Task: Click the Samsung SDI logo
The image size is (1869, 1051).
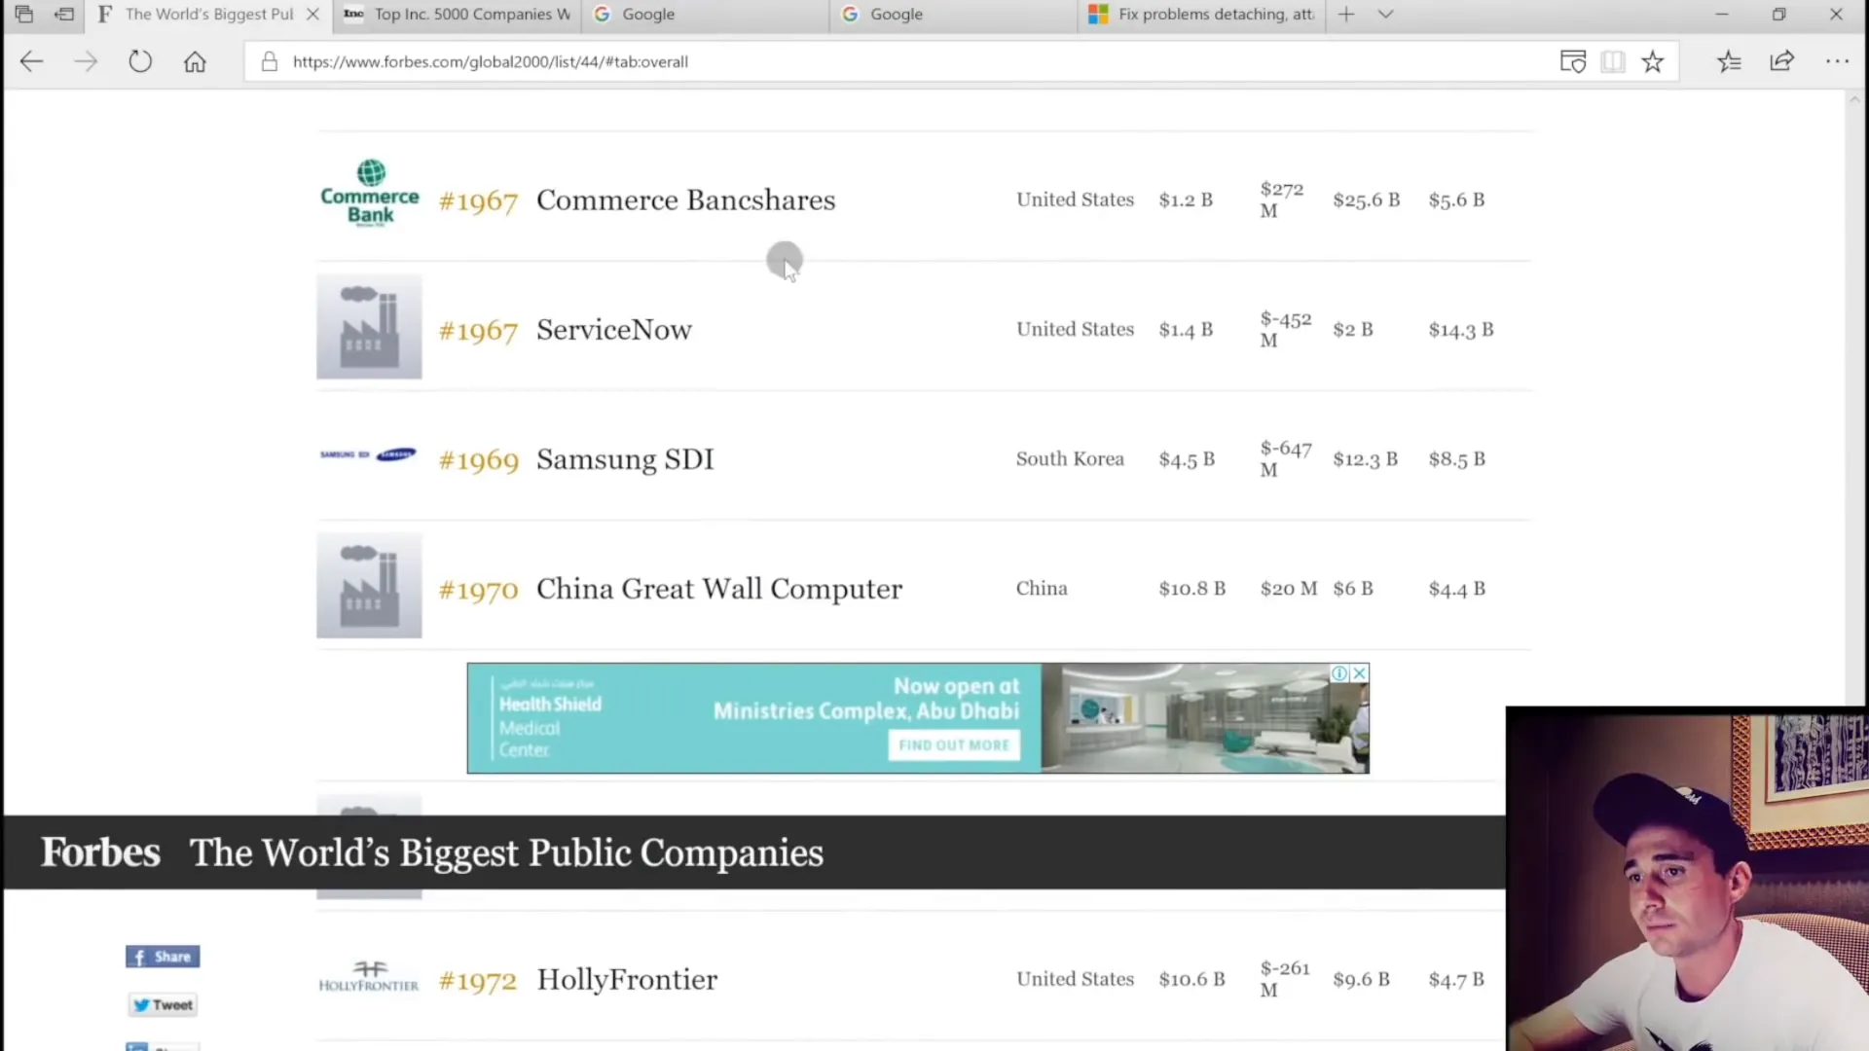Action: point(368,454)
